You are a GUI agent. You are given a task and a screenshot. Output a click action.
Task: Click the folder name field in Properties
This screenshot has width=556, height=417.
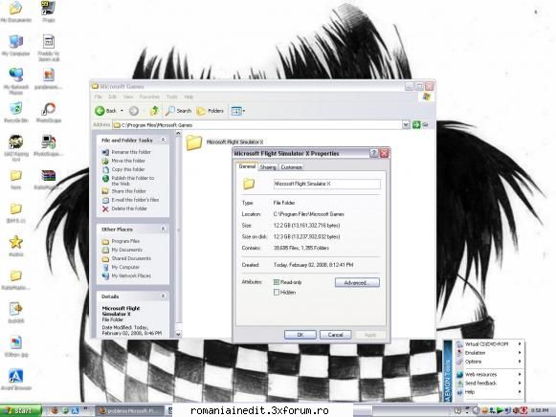tap(327, 184)
